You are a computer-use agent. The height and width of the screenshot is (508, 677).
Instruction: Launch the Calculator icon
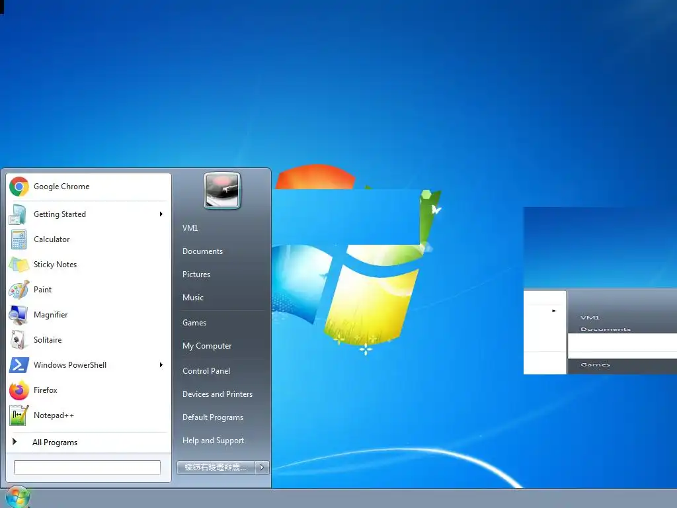click(19, 239)
